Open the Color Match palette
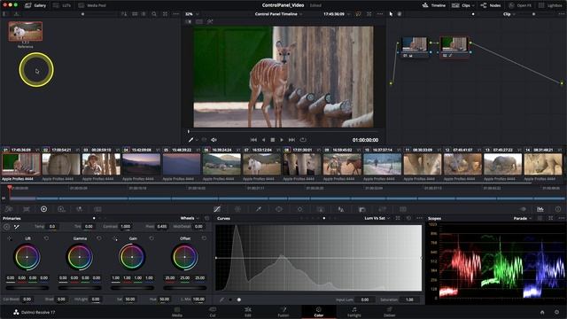 (27, 209)
